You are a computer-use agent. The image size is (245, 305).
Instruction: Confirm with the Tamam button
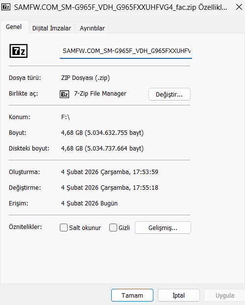pos(132,295)
